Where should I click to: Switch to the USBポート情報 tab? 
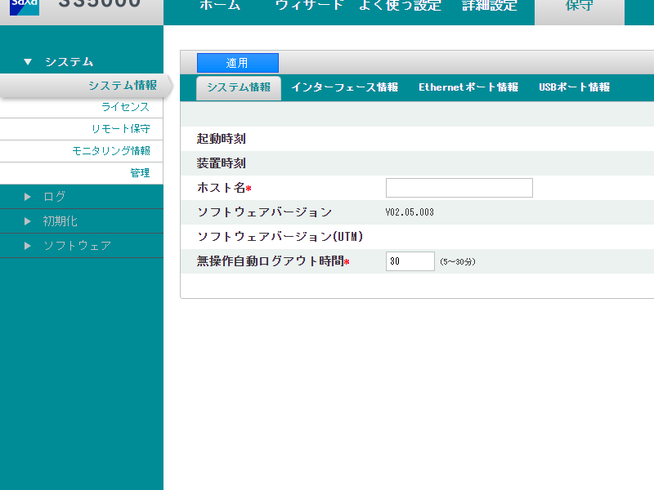(x=575, y=87)
